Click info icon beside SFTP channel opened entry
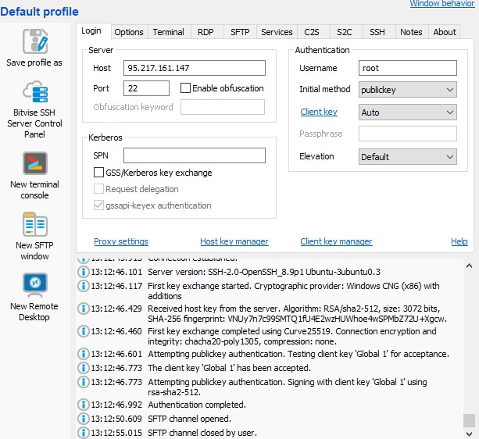Image resolution: width=479 pixels, height=439 pixels. (83, 419)
